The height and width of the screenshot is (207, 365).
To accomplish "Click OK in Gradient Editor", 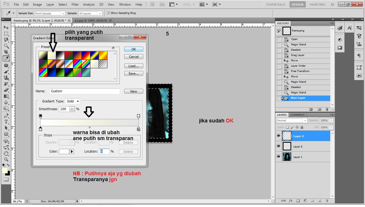I will click(x=133, y=49).
